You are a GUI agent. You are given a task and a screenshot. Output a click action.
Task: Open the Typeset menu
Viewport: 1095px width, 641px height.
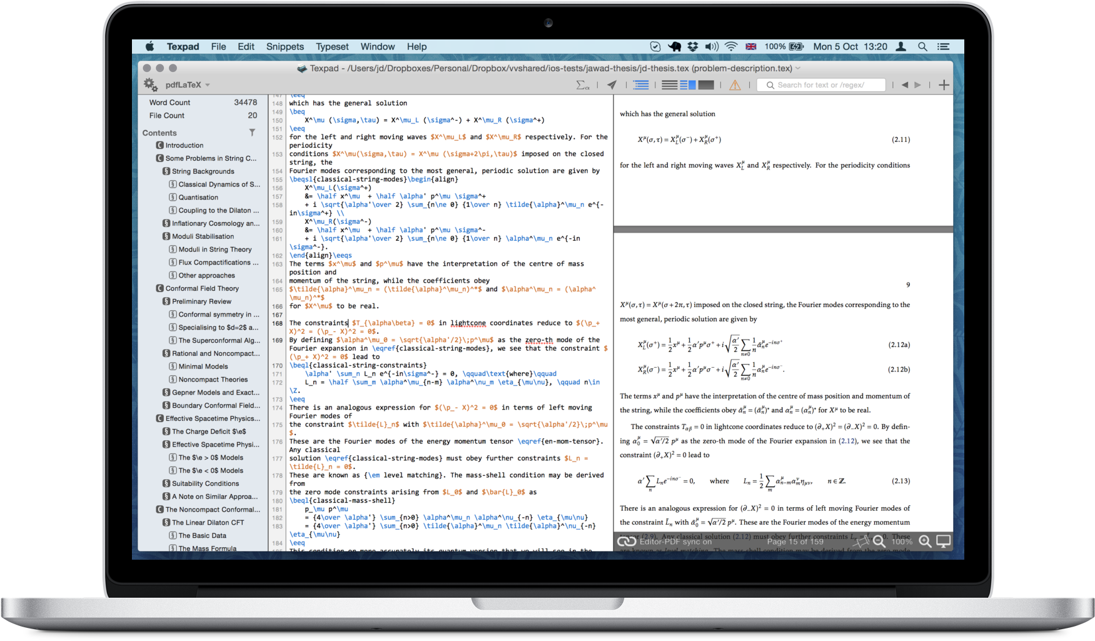[332, 47]
